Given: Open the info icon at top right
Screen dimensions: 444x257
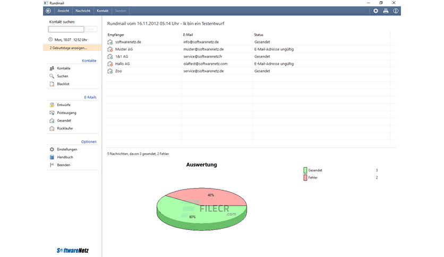Looking at the screenshot, I should (396, 11).
